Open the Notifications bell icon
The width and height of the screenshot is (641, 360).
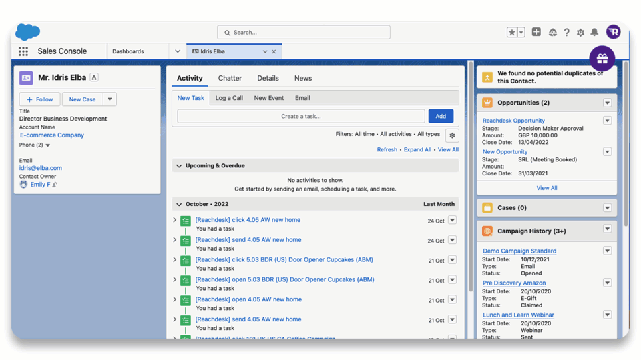[x=594, y=32]
